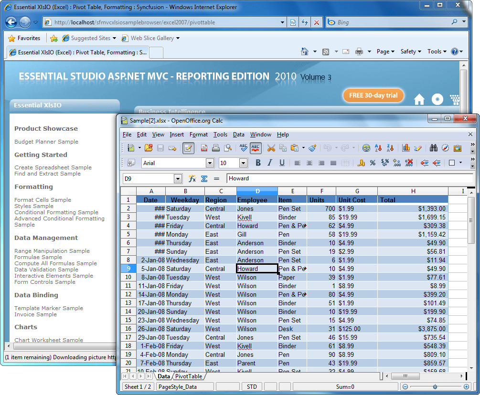
Task: Click the zoom in plus button
Action: tap(466, 387)
